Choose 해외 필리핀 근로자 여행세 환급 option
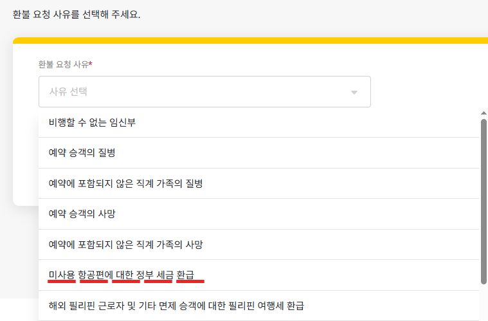 (x=258, y=306)
